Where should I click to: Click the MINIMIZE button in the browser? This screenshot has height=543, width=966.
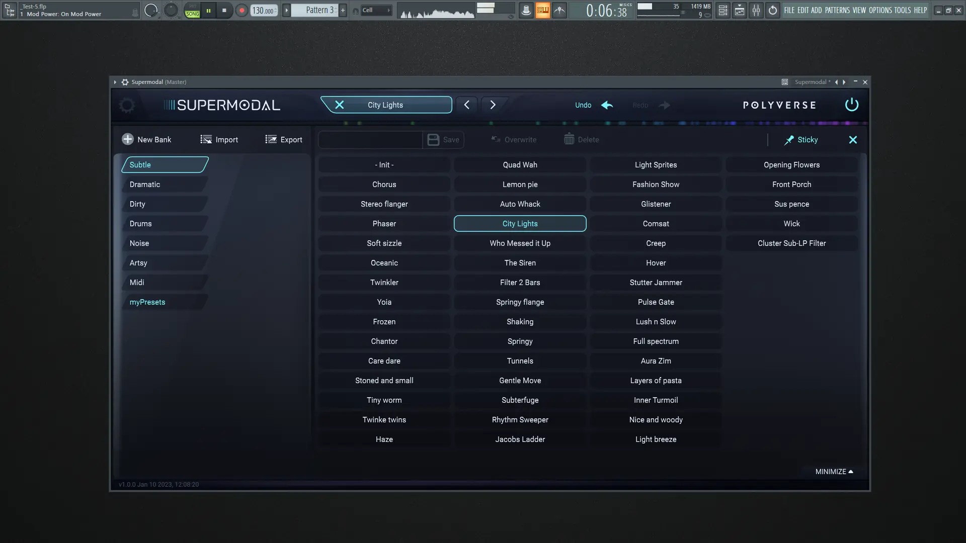tap(834, 472)
